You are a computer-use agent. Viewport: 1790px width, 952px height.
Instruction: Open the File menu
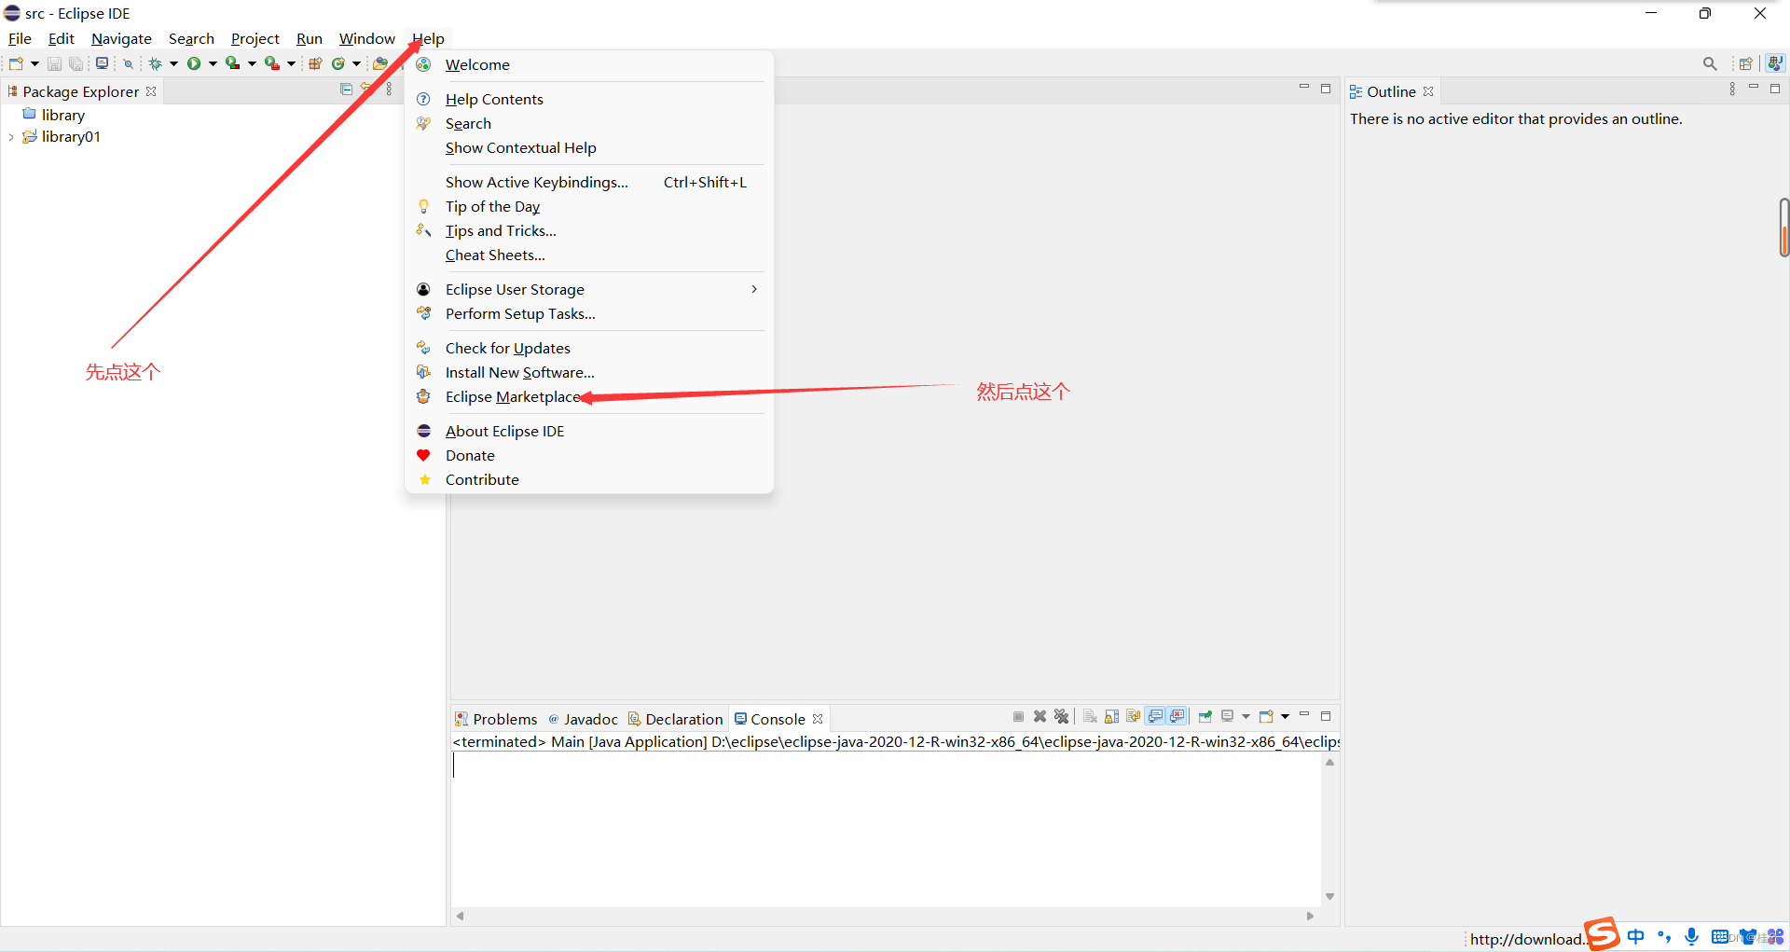(x=20, y=38)
